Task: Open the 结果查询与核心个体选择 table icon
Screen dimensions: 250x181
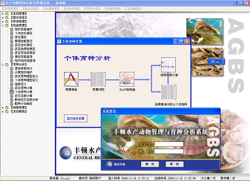Action: click(x=168, y=92)
